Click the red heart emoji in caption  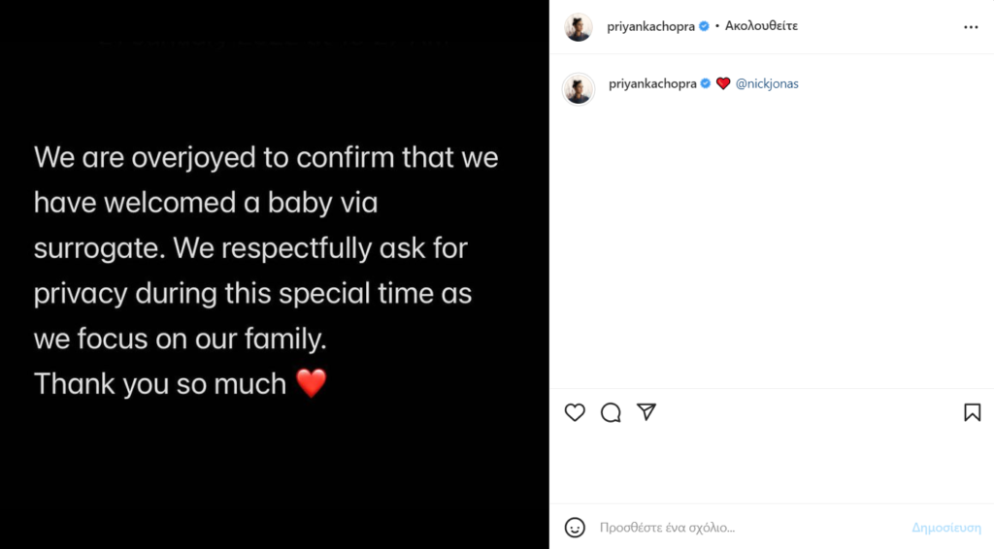[723, 84]
